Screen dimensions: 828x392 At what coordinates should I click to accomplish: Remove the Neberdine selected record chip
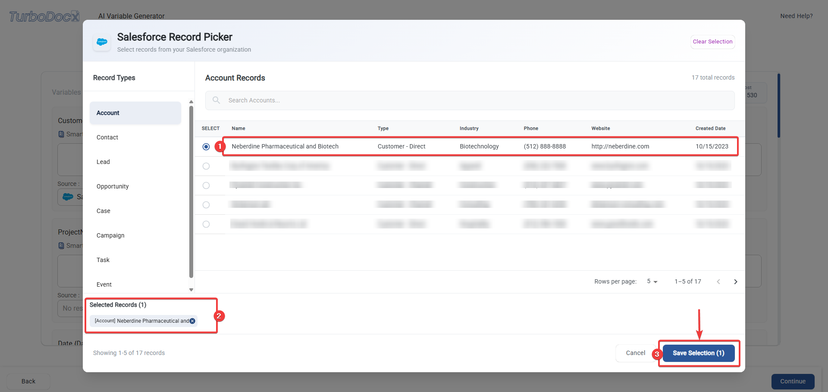coord(192,321)
